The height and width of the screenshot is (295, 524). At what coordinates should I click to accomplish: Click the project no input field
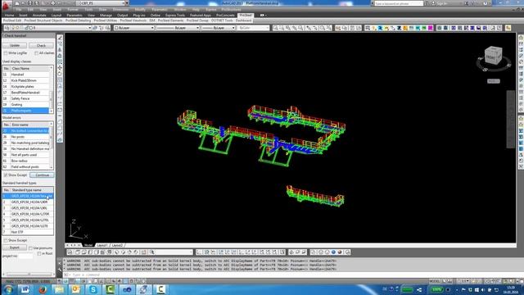[x=25, y=256]
